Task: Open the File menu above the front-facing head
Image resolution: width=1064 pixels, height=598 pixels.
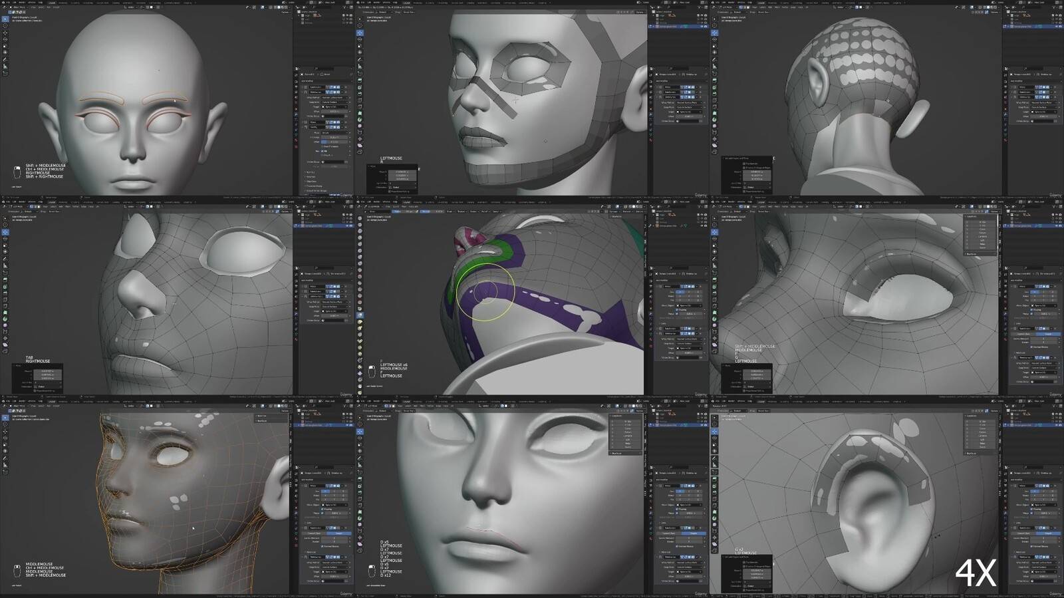Action: click(8, 3)
